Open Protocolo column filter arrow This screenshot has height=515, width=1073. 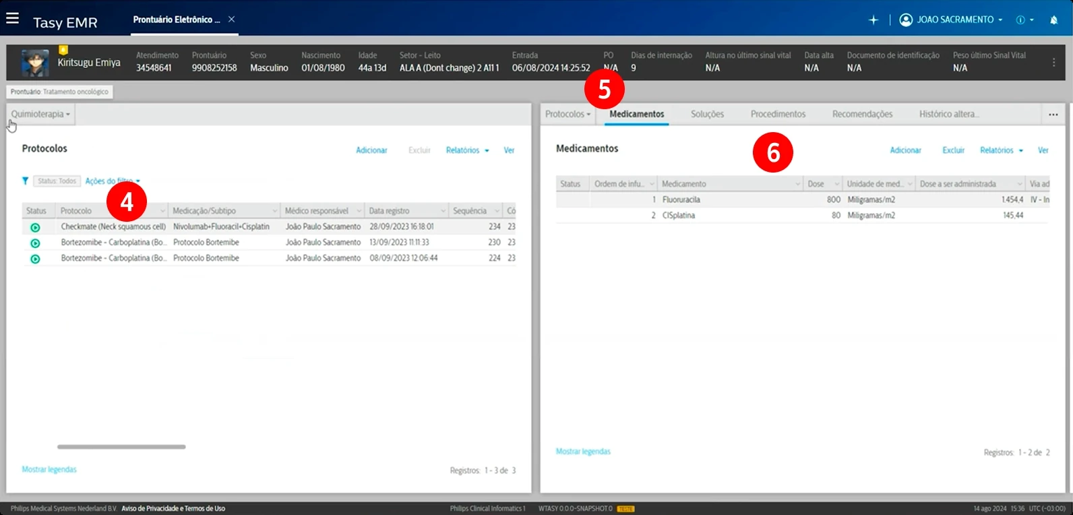[x=162, y=211]
